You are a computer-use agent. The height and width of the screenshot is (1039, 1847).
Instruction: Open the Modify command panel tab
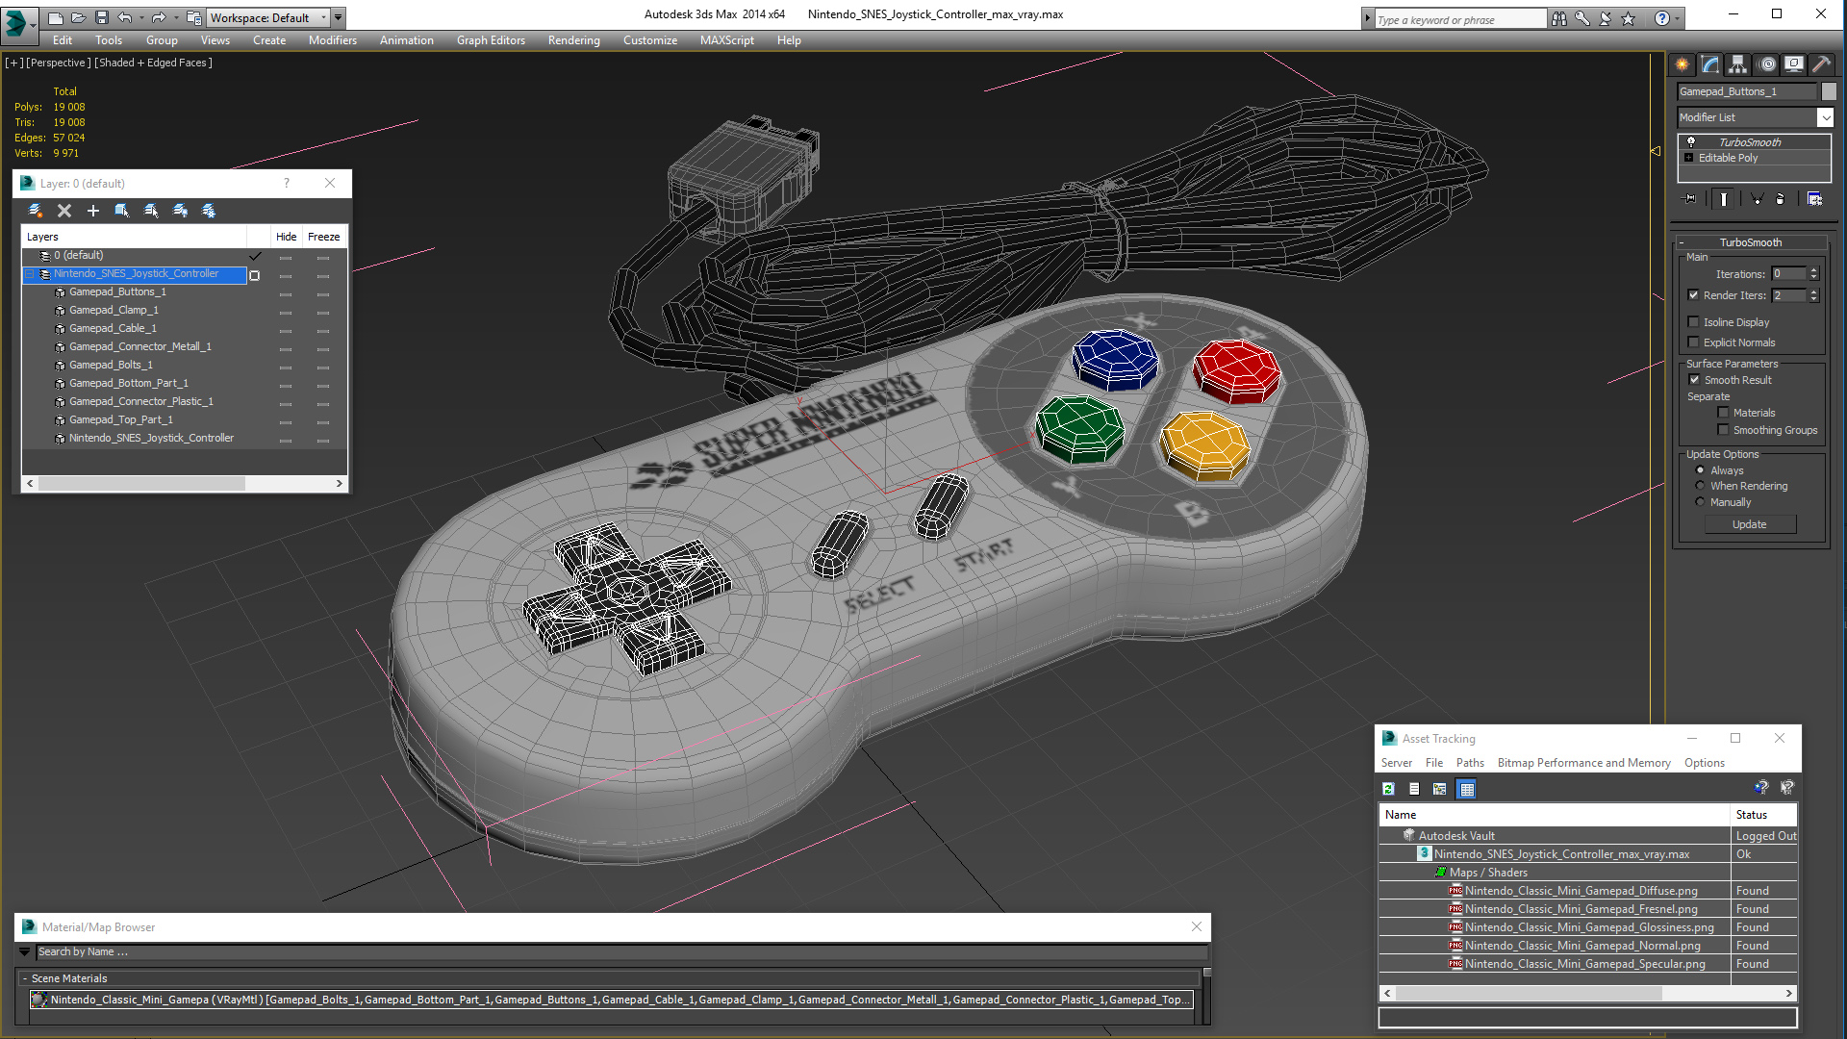[1709, 64]
